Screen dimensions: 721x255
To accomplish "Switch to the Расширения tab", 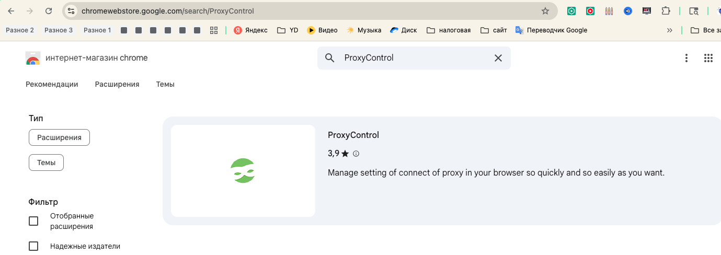I will tap(117, 84).
